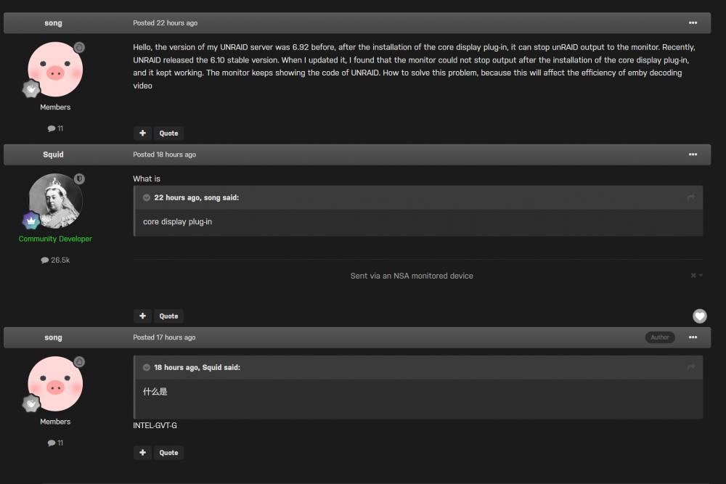Click song's pig avatar in first post
The image size is (726, 484).
[x=55, y=70]
